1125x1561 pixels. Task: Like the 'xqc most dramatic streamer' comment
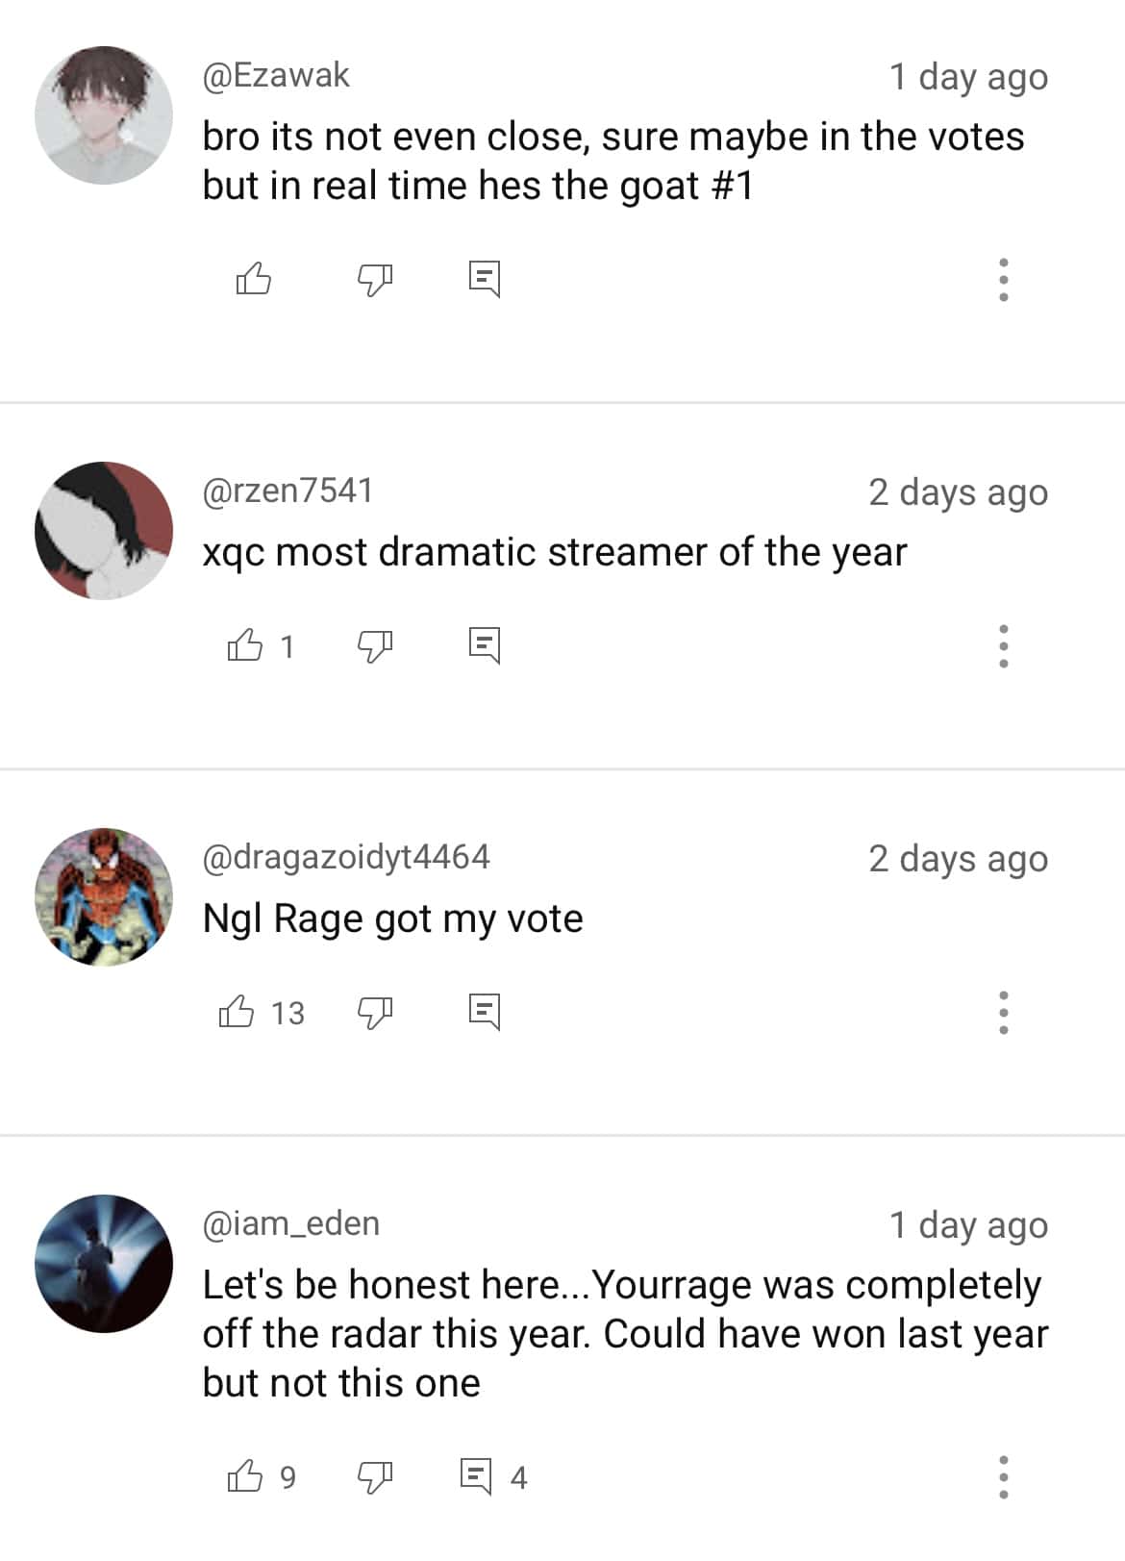click(245, 646)
